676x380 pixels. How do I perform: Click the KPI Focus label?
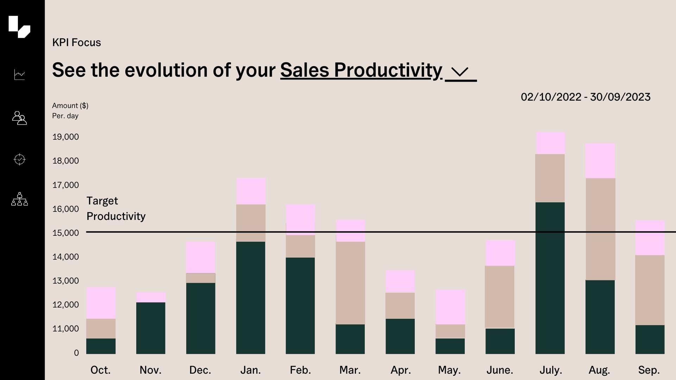(76, 42)
